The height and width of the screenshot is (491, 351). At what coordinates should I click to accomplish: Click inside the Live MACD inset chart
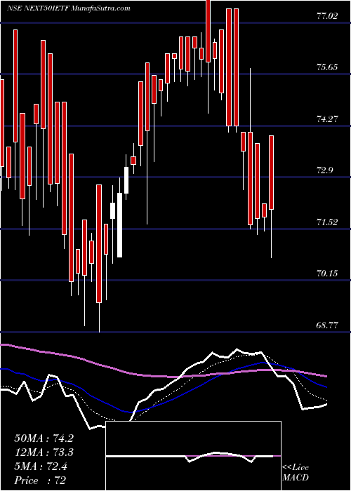[194, 456]
